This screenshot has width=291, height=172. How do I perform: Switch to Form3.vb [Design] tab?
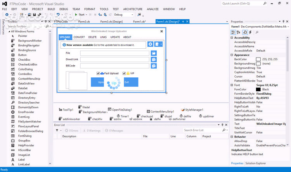pos(111,22)
